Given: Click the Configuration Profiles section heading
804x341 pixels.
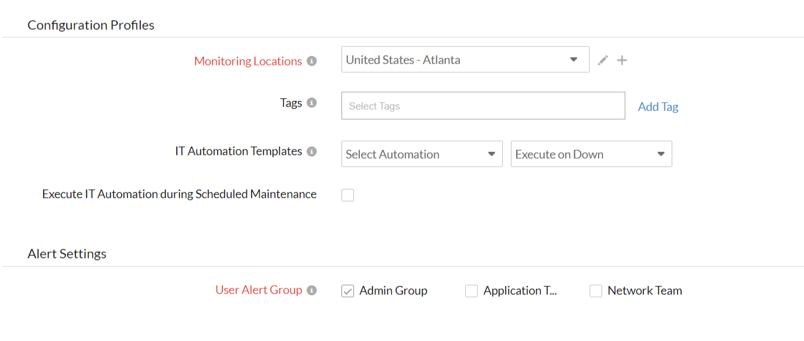Looking at the screenshot, I should 91,25.
